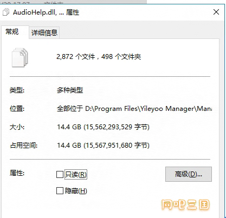Click the 占用空间 label
Viewport: 226px width, 218px height.
(x=23, y=146)
